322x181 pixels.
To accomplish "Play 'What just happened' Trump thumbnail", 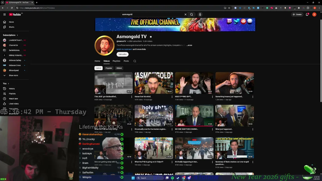I will [234, 116].
